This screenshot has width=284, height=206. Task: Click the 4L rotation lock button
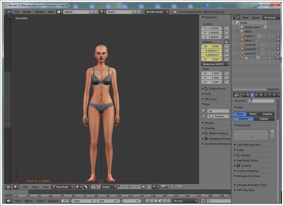pyautogui.click(x=226, y=42)
